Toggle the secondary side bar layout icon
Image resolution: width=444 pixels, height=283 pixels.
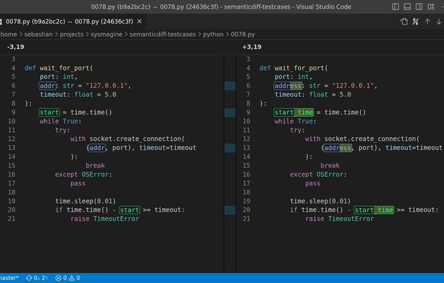click(x=419, y=6)
